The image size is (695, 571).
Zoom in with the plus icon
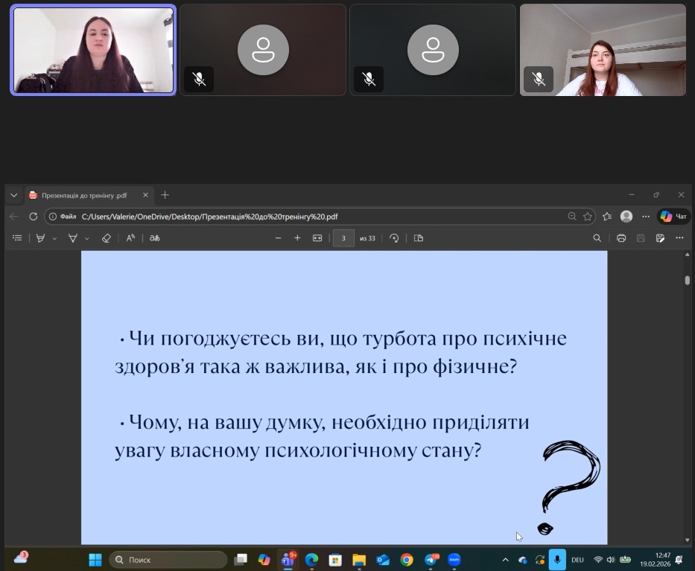point(297,238)
